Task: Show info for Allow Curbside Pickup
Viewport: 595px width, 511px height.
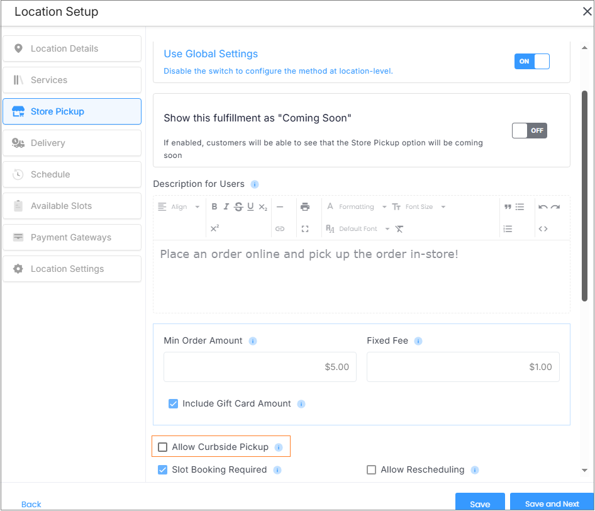Action: pos(279,447)
